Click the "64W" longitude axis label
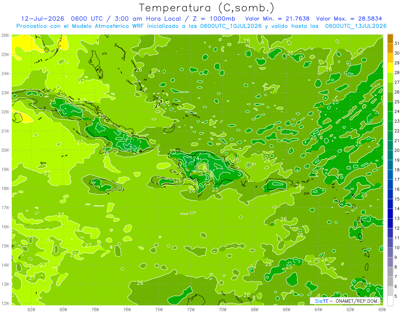 click(x=318, y=309)
